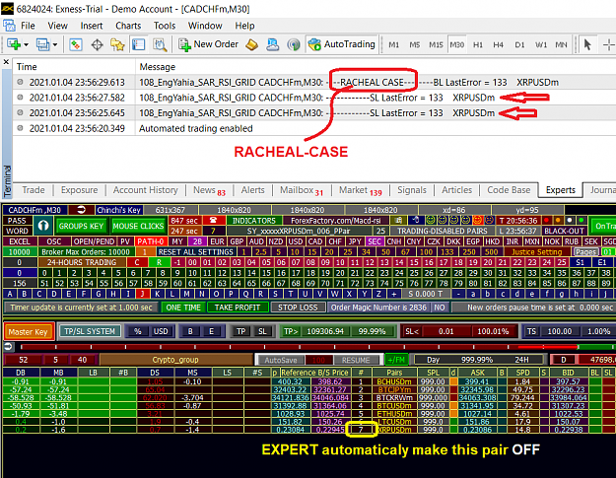The image size is (616, 478).
Task: Open the Charts menu
Action: [128, 26]
